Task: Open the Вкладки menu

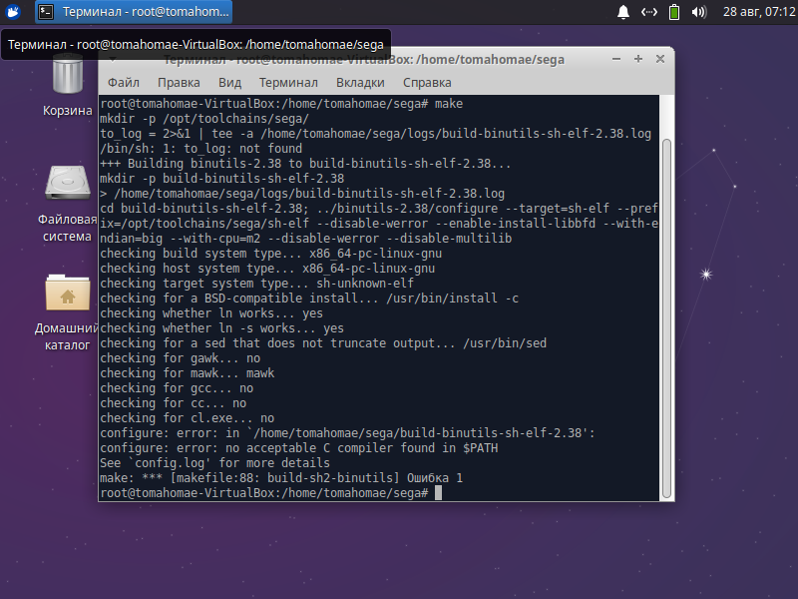Action: click(360, 83)
